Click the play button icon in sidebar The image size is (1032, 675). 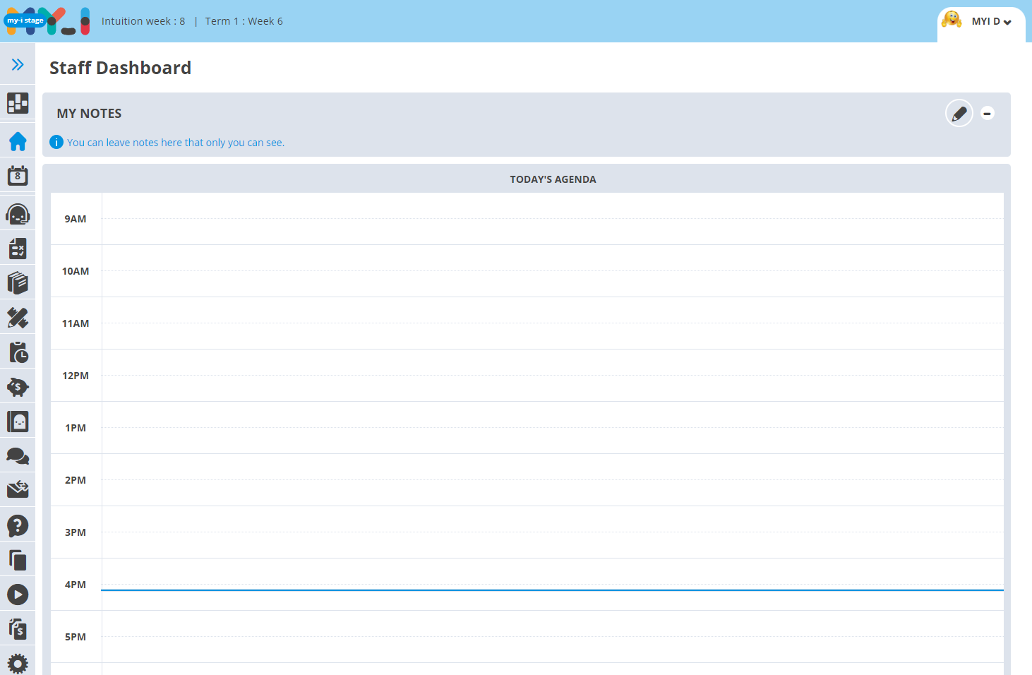[18, 595]
